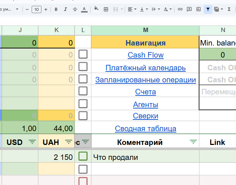Select the cell with value 2 150
Screen dimensions: 236x185
(x=56, y=156)
